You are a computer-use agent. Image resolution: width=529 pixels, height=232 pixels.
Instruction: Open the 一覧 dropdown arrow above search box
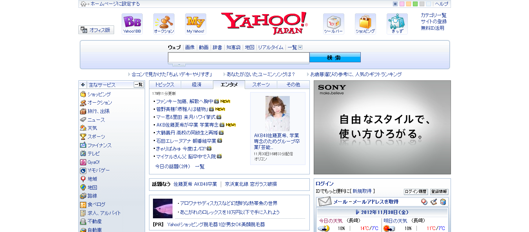point(300,47)
